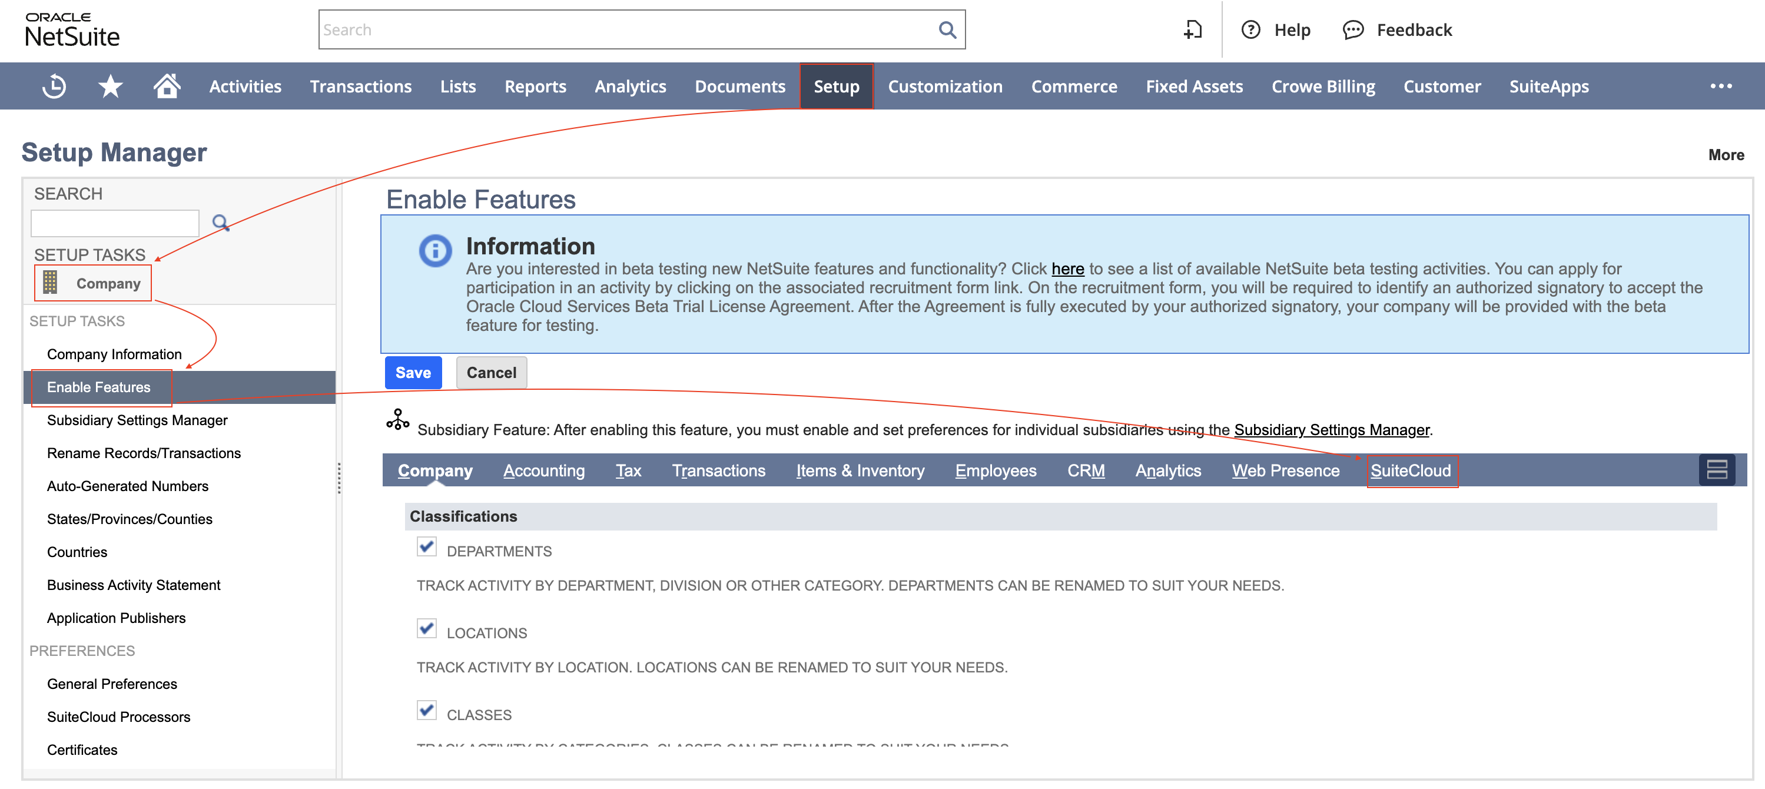Open Rename Records/Transactions
This screenshot has height=789, width=1765.
click(x=144, y=453)
